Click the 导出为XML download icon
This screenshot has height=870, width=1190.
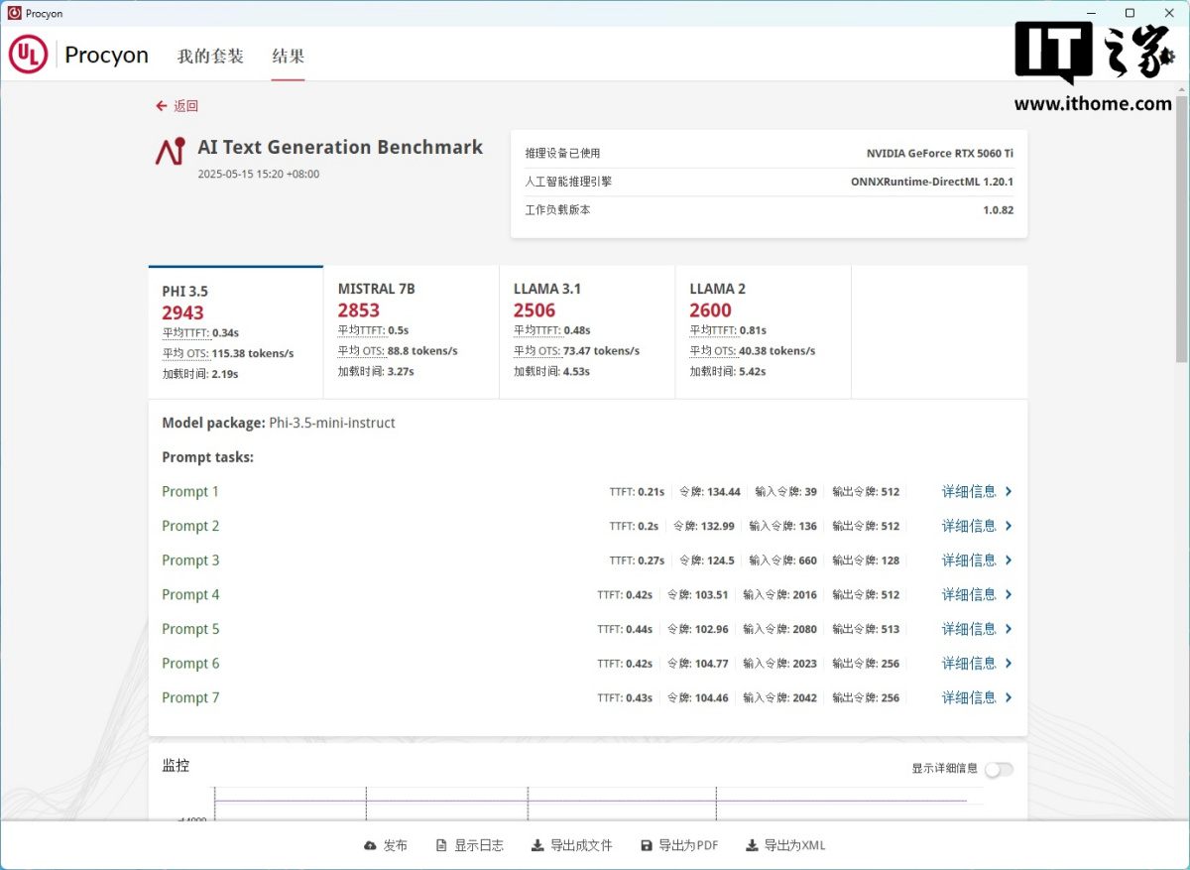click(x=752, y=846)
